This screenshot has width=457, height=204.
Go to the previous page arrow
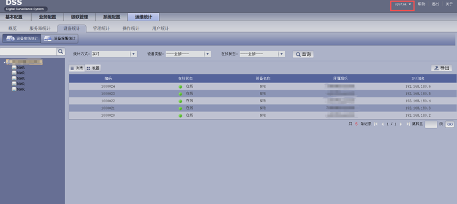[382, 124]
